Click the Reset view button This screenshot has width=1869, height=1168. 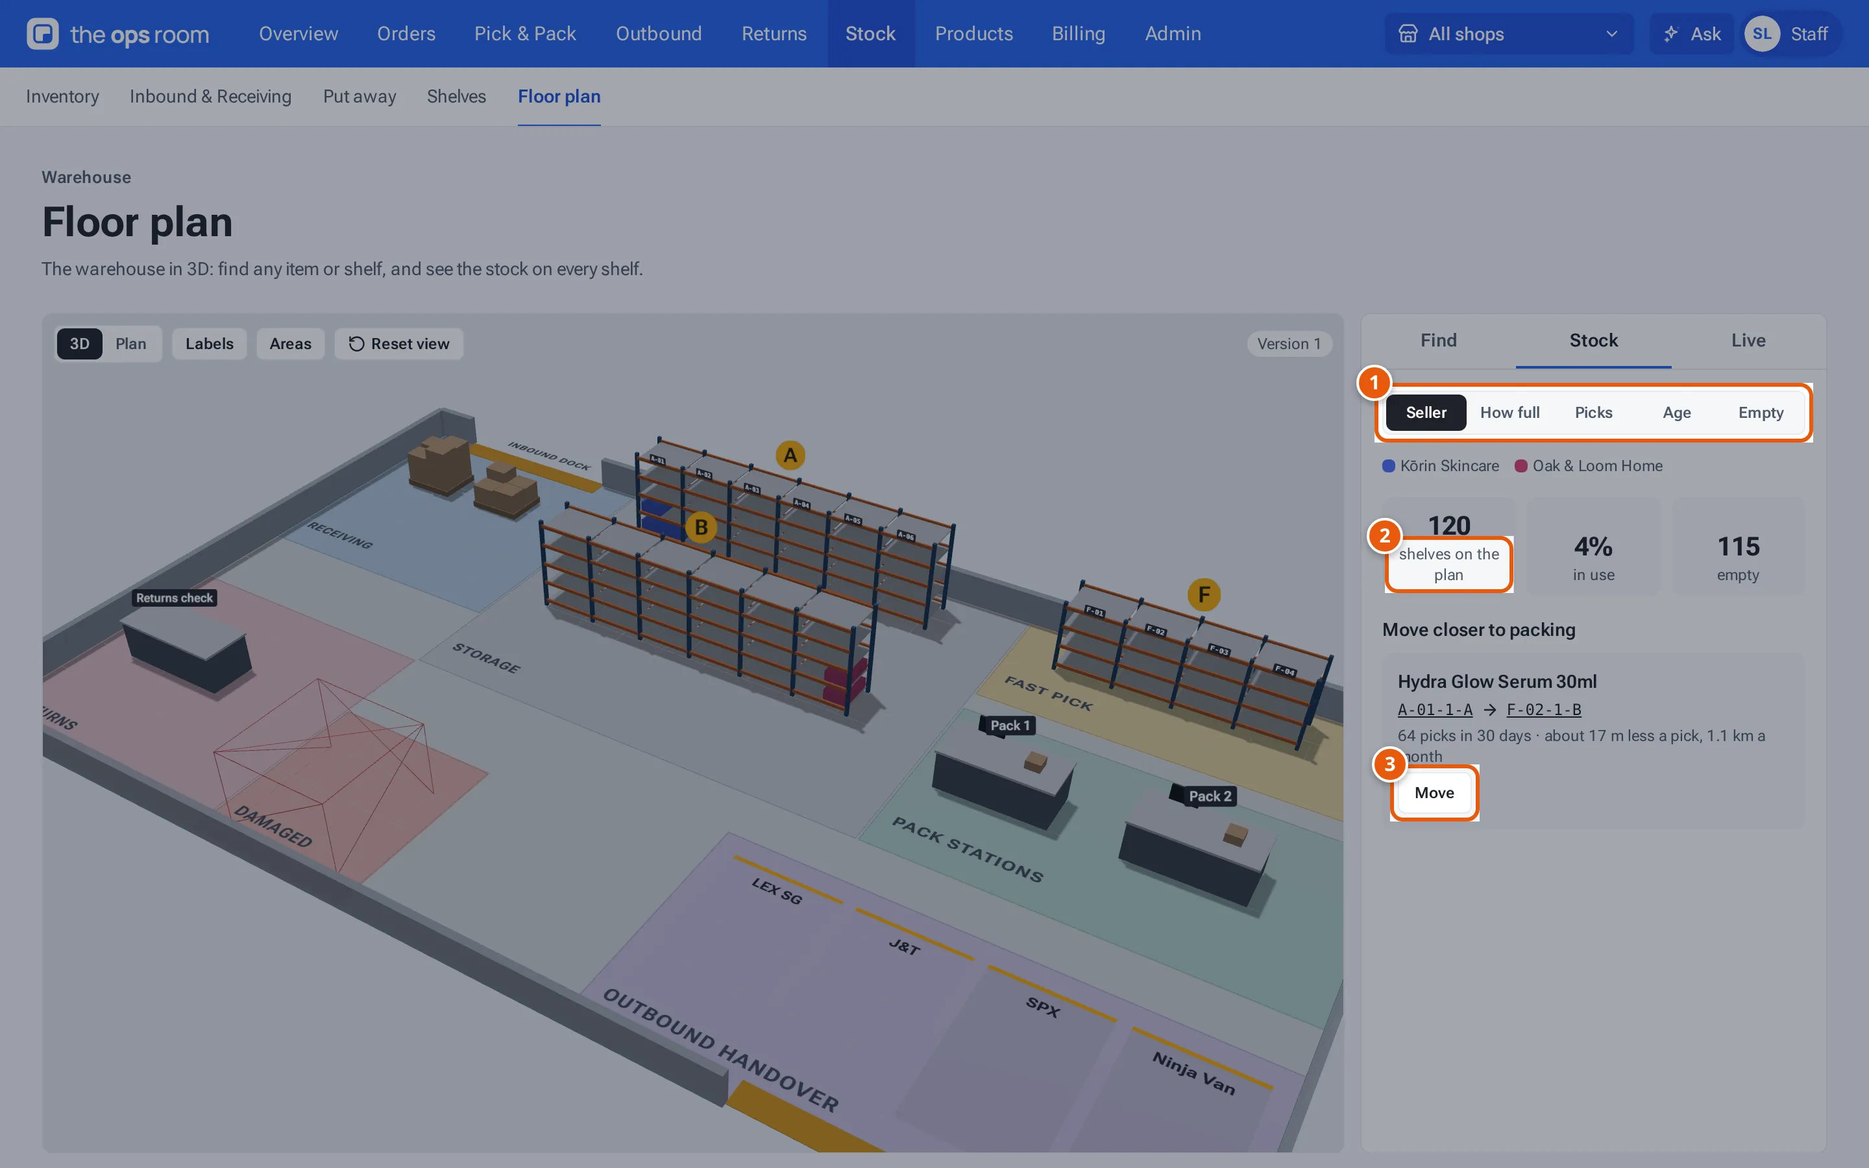398,344
